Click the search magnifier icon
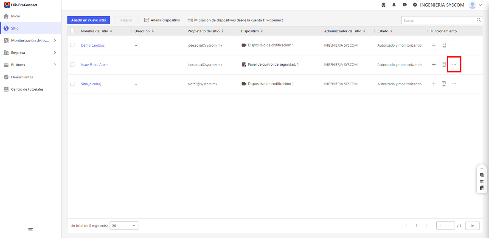 point(479,20)
